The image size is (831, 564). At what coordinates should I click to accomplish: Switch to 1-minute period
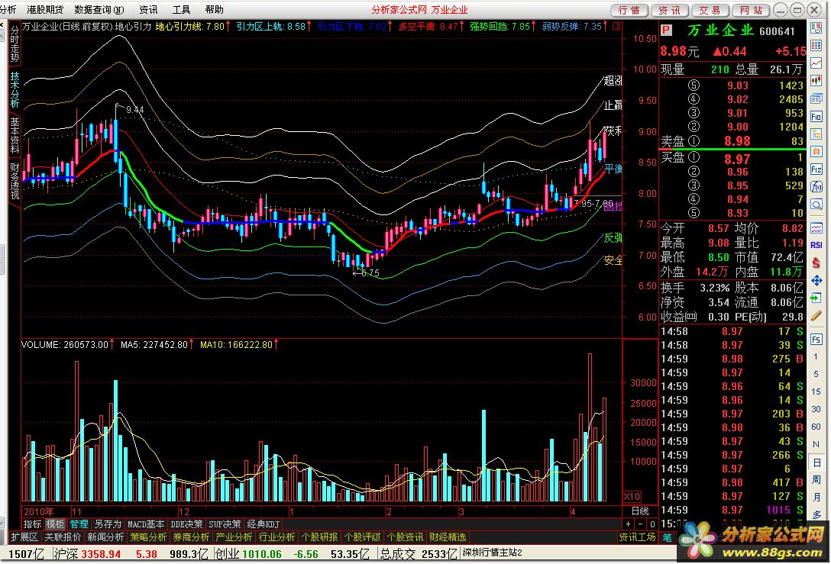(x=816, y=357)
